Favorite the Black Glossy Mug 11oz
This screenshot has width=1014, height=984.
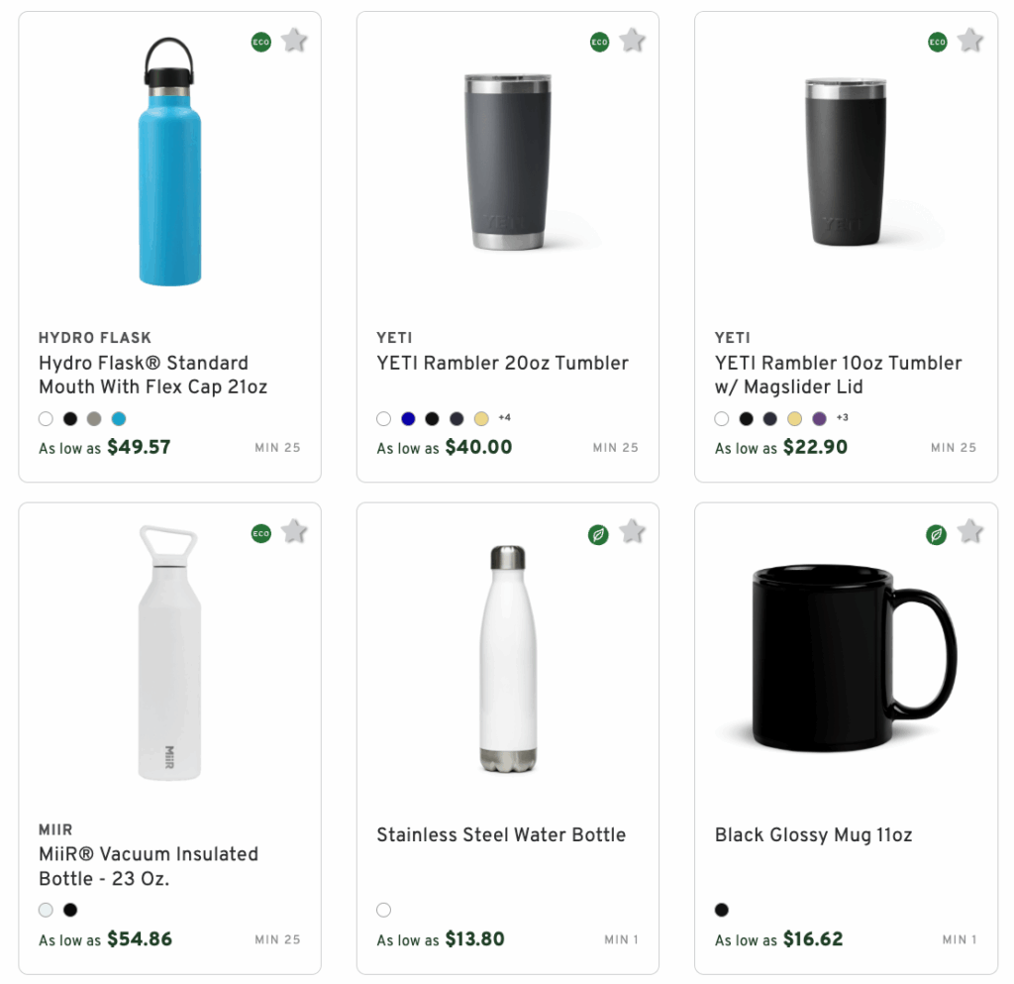(969, 532)
